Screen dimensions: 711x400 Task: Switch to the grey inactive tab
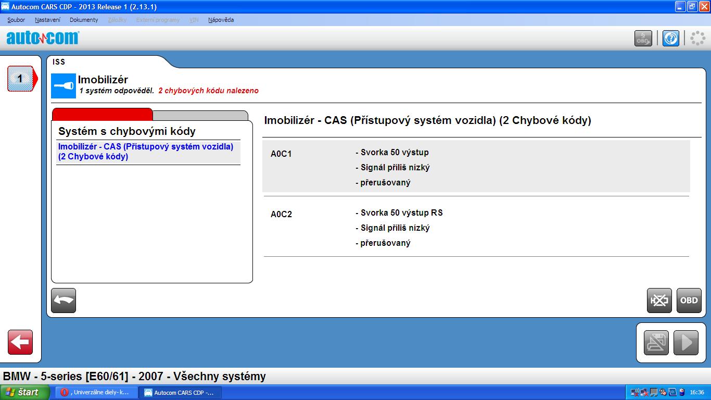coord(200,115)
